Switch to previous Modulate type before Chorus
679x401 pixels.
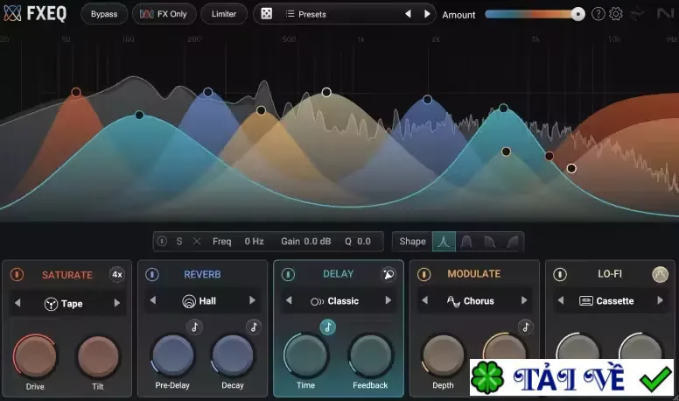pos(424,300)
